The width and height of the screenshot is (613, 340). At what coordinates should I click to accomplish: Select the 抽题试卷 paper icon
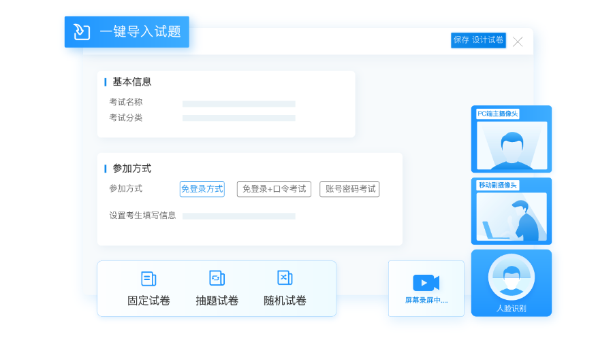click(x=217, y=278)
